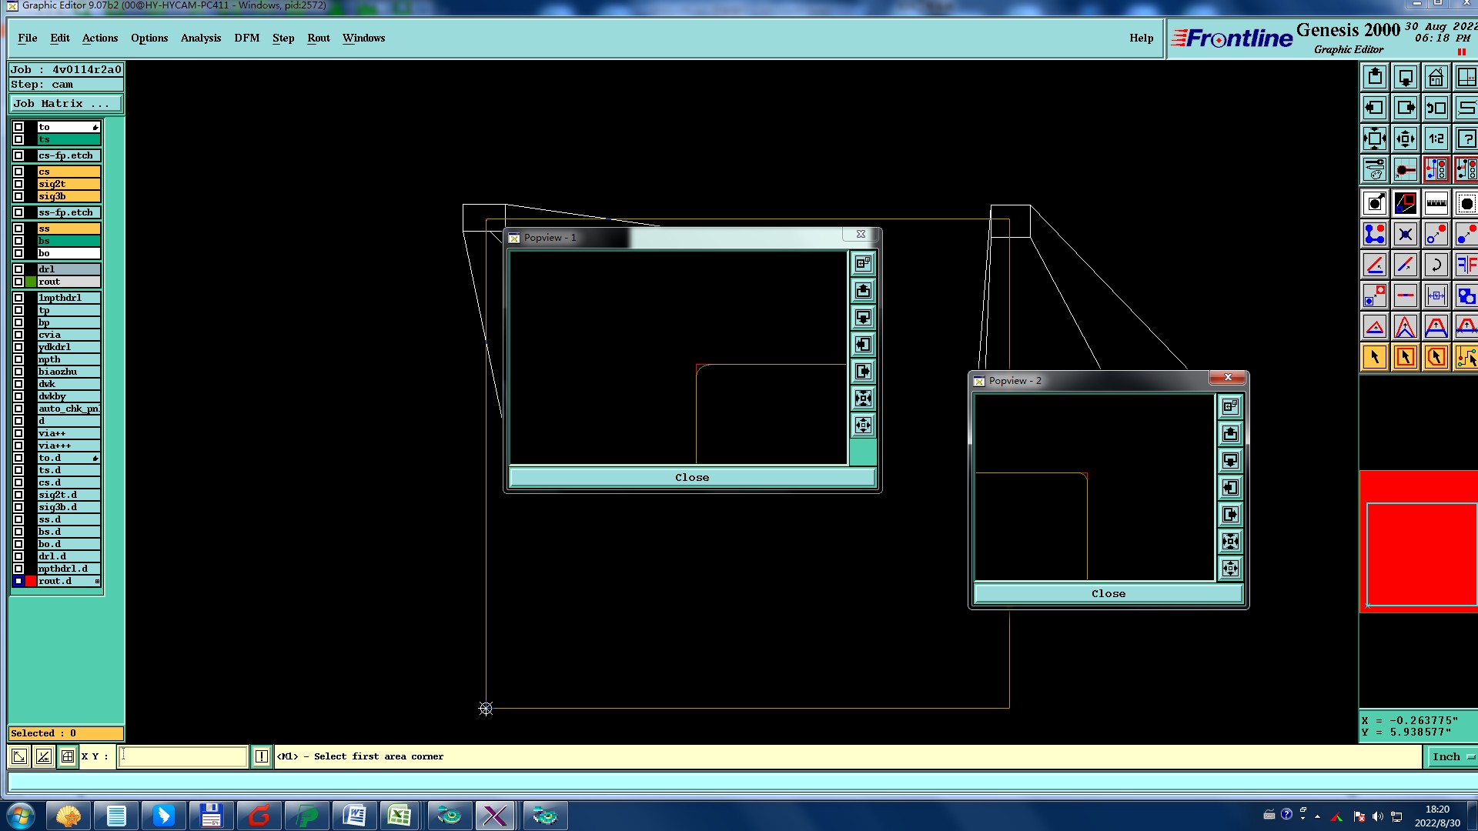Screen dimensions: 1478x831
Task: Expand the Job Matrix button
Action: (x=65, y=103)
